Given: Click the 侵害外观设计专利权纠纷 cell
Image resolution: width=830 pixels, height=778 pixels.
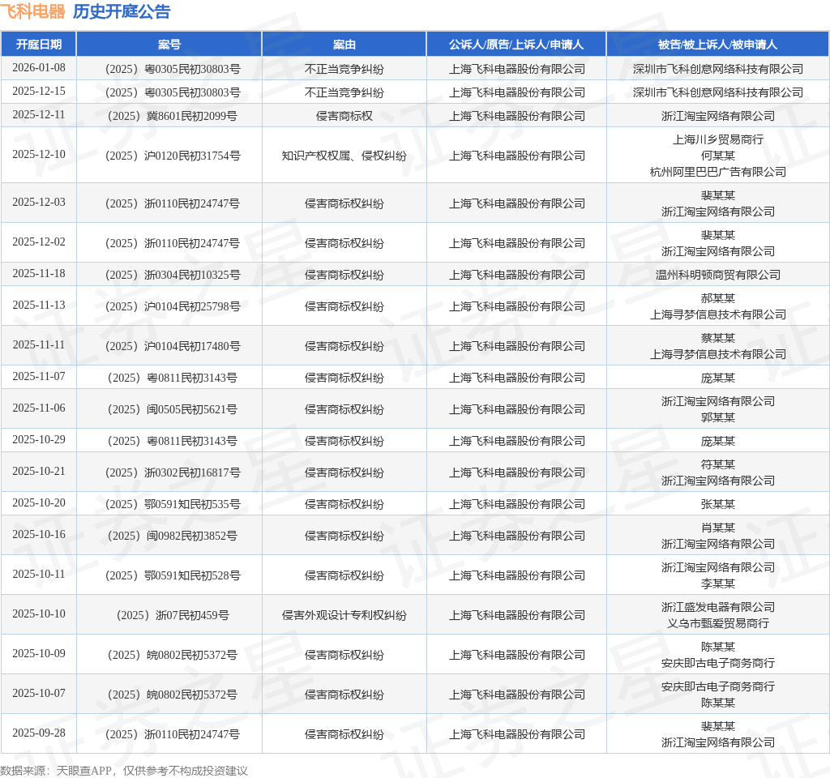Looking at the screenshot, I should 344,615.
